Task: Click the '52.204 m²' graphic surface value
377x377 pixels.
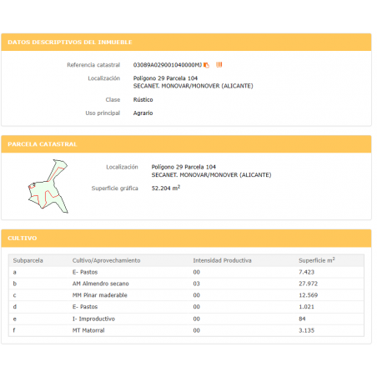Action: (x=166, y=188)
